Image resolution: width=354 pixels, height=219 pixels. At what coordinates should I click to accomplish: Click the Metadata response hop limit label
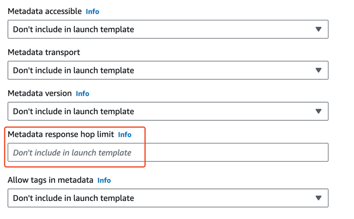(x=61, y=134)
